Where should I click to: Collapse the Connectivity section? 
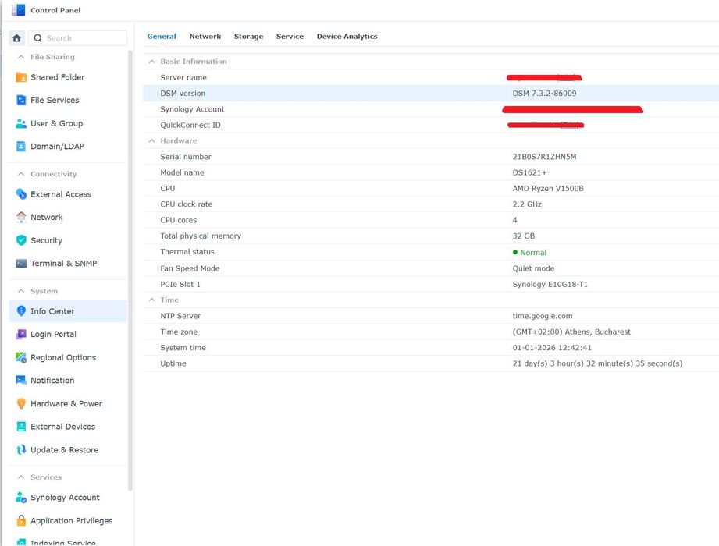tap(20, 174)
